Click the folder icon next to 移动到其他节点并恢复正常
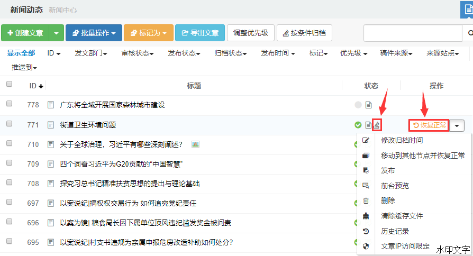 tap(366, 156)
